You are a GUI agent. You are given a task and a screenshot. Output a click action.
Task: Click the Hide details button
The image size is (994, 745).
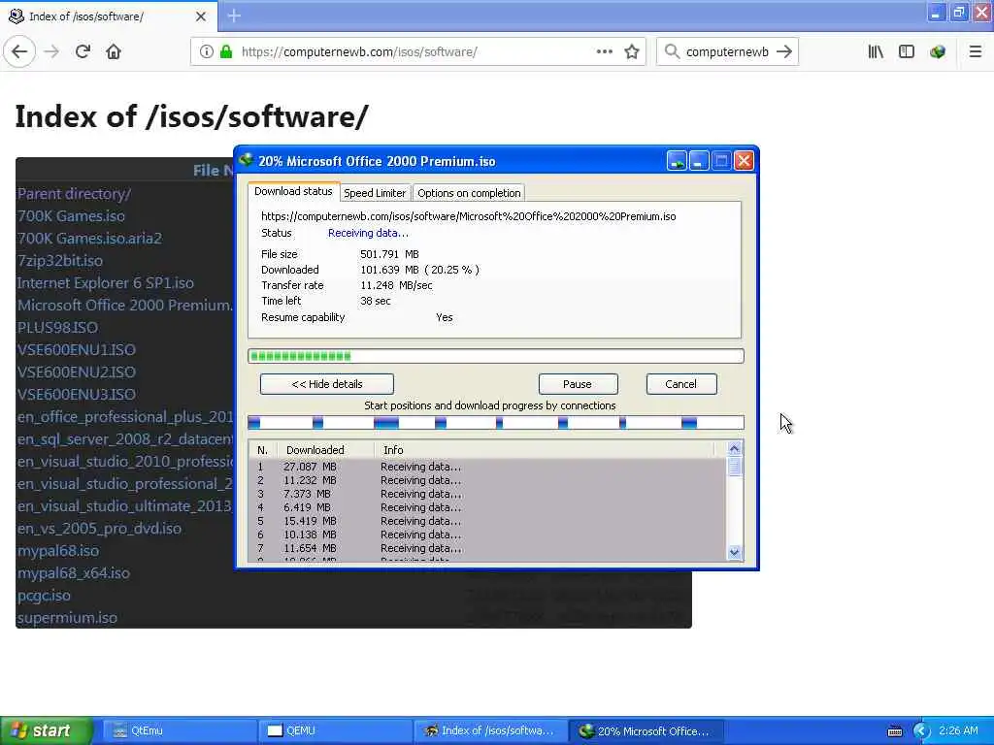coord(327,384)
